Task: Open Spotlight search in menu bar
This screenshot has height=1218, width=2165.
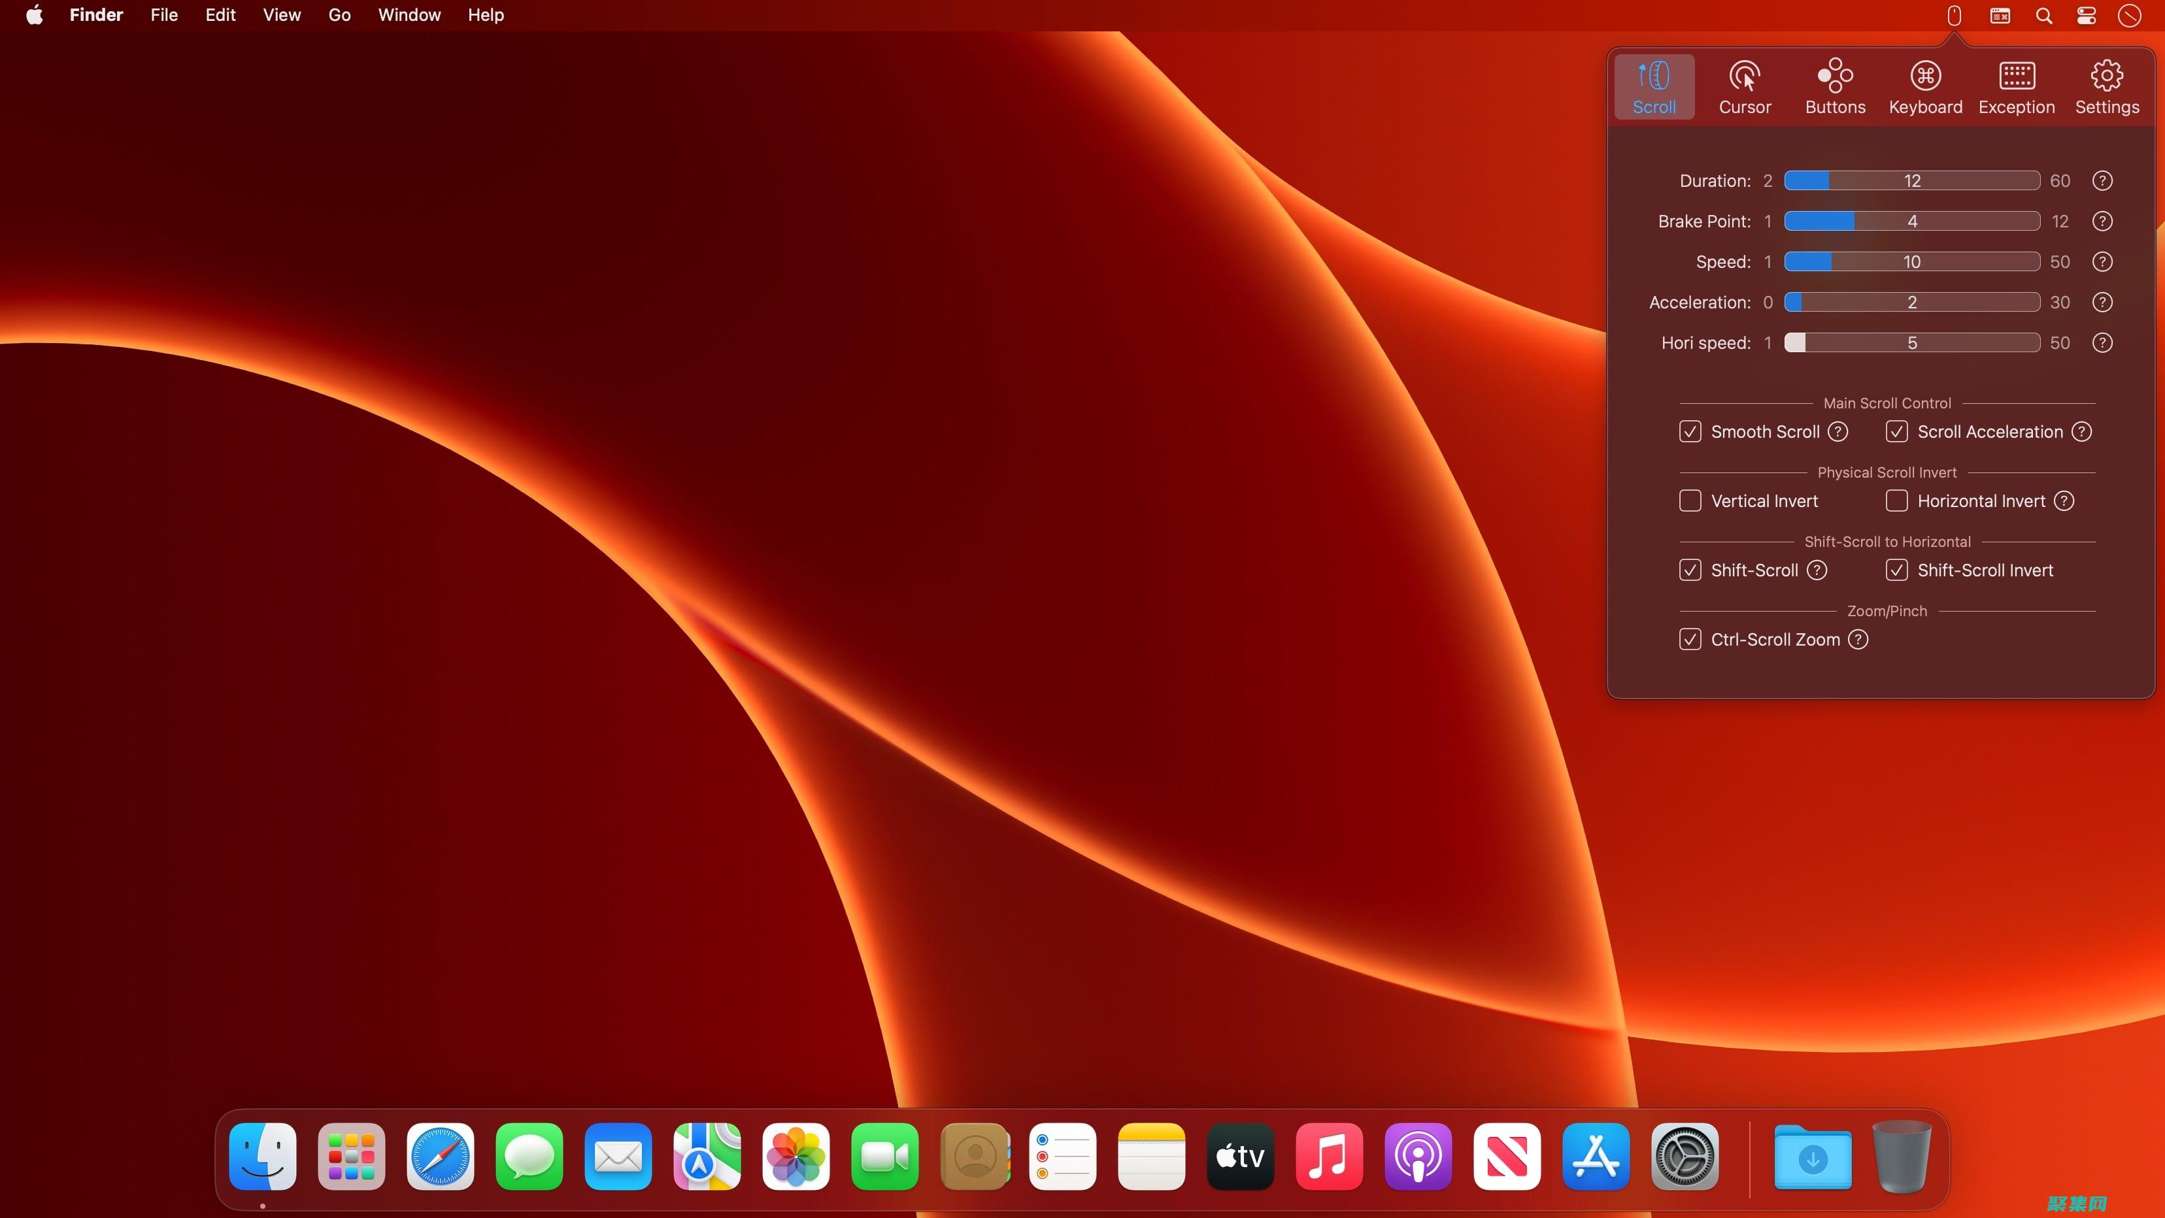Action: [2044, 15]
